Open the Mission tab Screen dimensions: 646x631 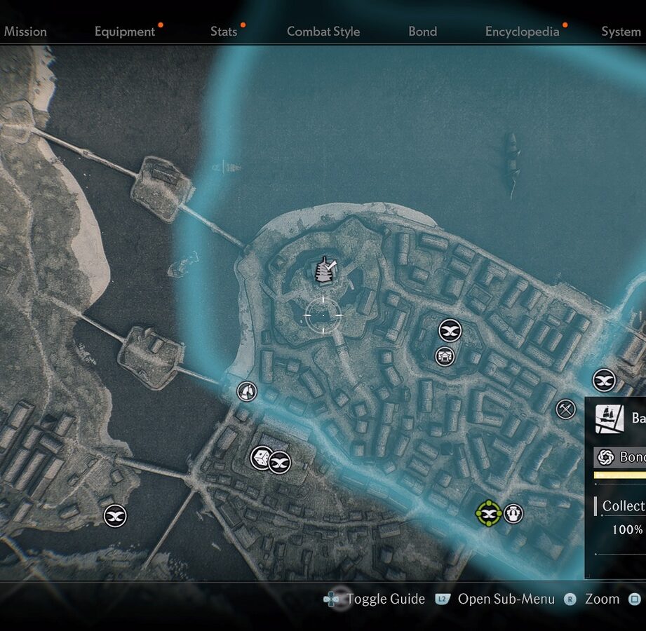25,32
